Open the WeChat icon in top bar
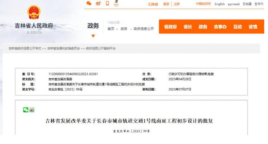Viewport: 268px width, 144px height. pos(89,3)
